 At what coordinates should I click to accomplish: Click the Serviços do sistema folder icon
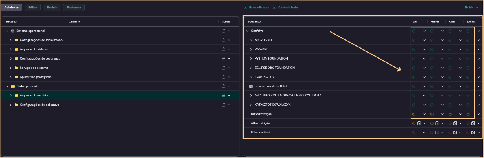(x=17, y=68)
